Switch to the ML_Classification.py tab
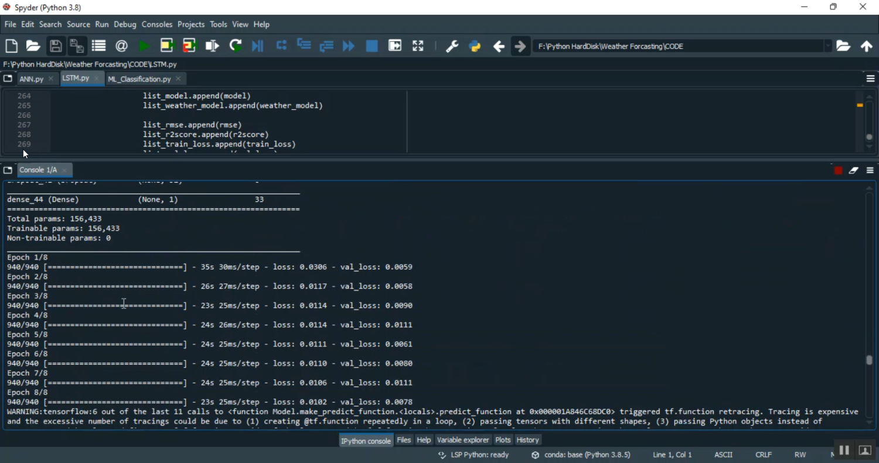This screenshot has height=463, width=879. pos(139,79)
